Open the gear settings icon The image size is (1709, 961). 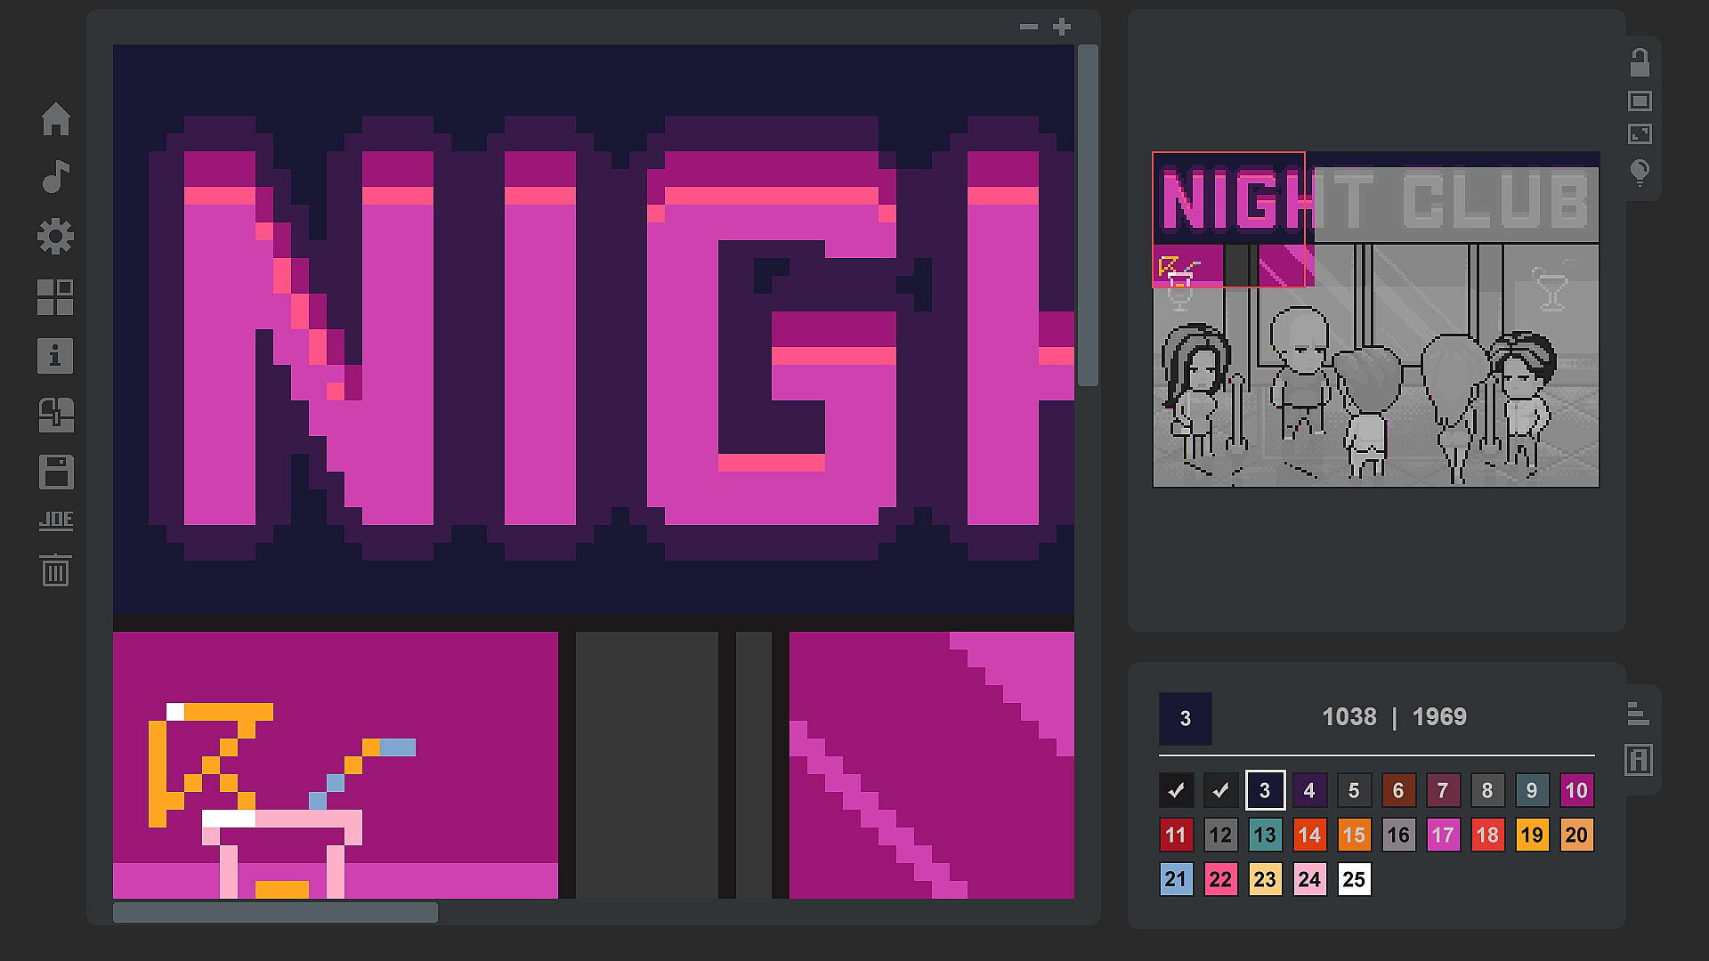[x=56, y=237]
